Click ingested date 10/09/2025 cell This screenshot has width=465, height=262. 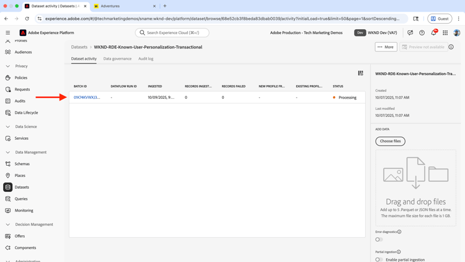coord(161,97)
